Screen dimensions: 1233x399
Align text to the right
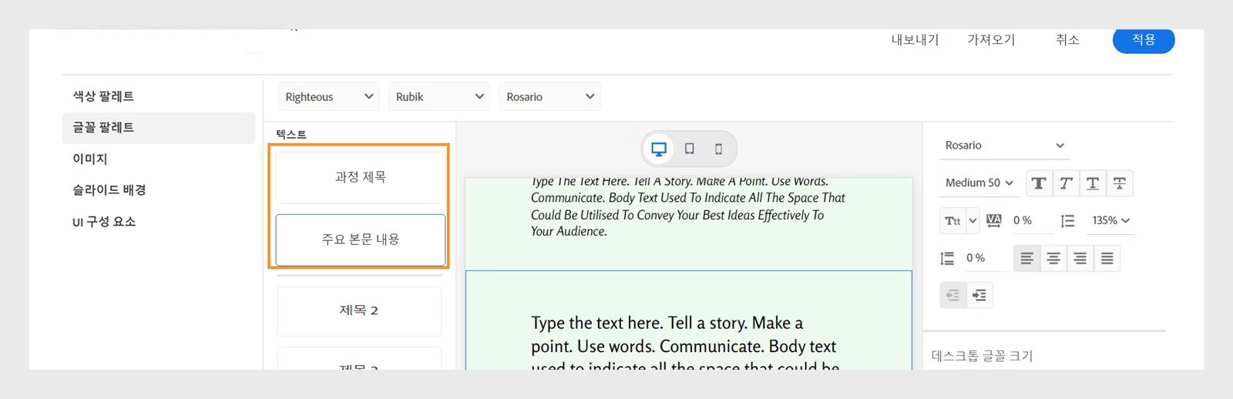coord(1080,259)
